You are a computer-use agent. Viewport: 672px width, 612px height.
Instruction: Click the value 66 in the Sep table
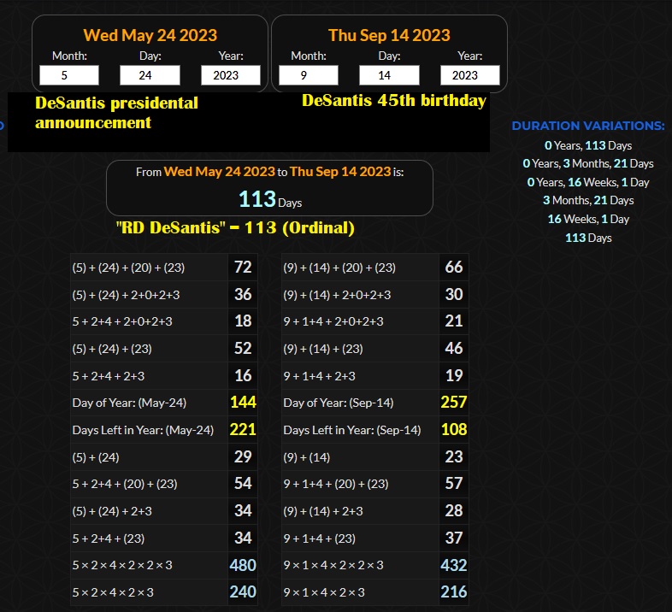(454, 267)
